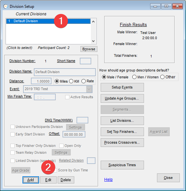Open Process Crossovers
186x191 pixels.
coord(122,143)
